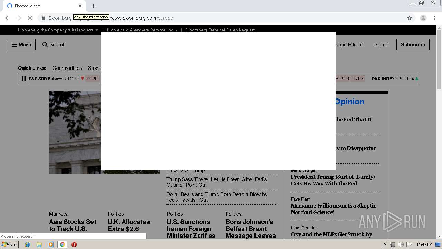Image resolution: width=442 pixels, height=249 pixels.
Task: Click the site security padlock icon
Action: (44, 18)
